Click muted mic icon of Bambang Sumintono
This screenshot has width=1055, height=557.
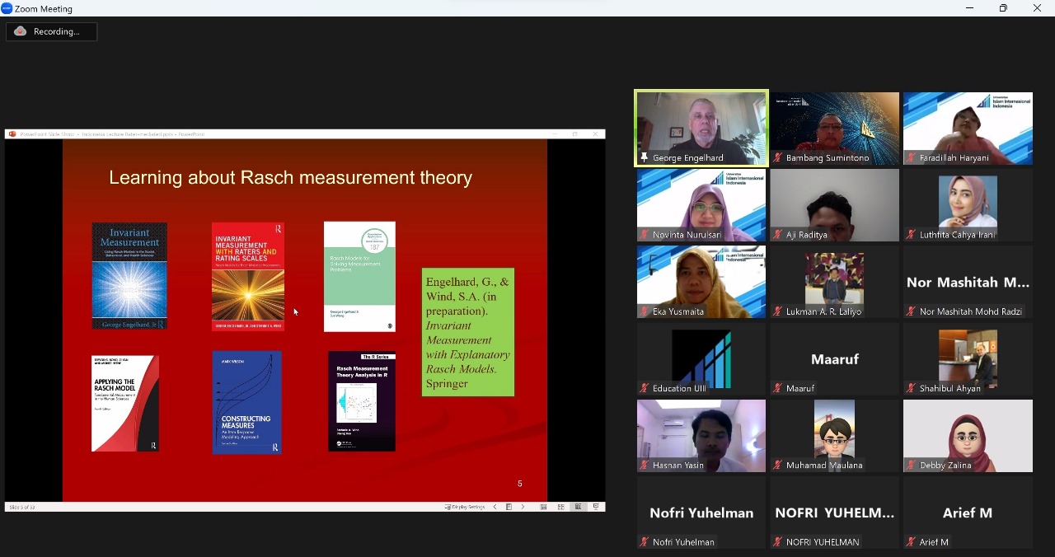click(x=777, y=157)
